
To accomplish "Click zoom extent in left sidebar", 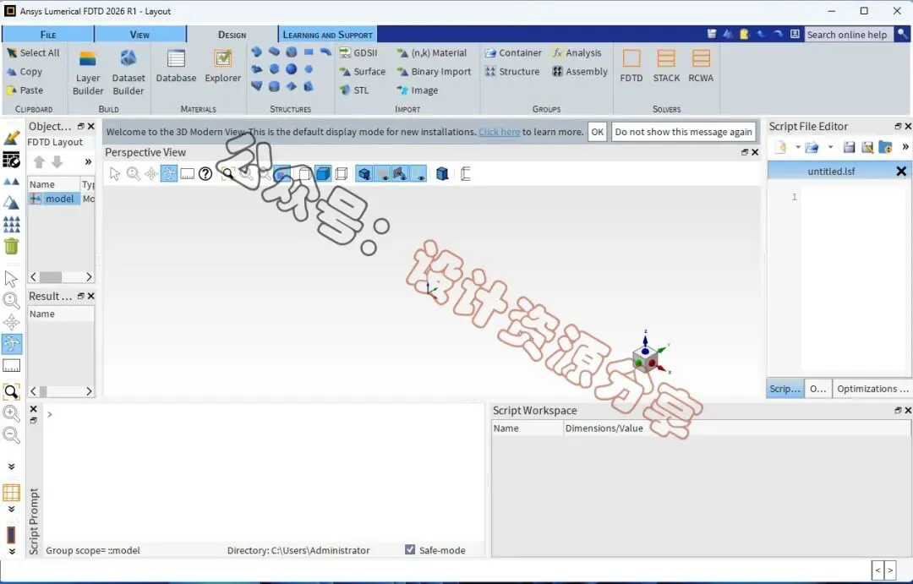I will click(12, 392).
